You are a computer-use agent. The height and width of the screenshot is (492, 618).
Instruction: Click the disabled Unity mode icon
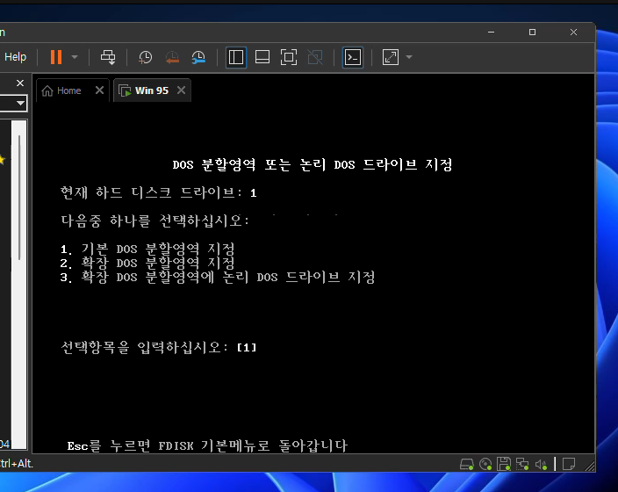pos(315,57)
